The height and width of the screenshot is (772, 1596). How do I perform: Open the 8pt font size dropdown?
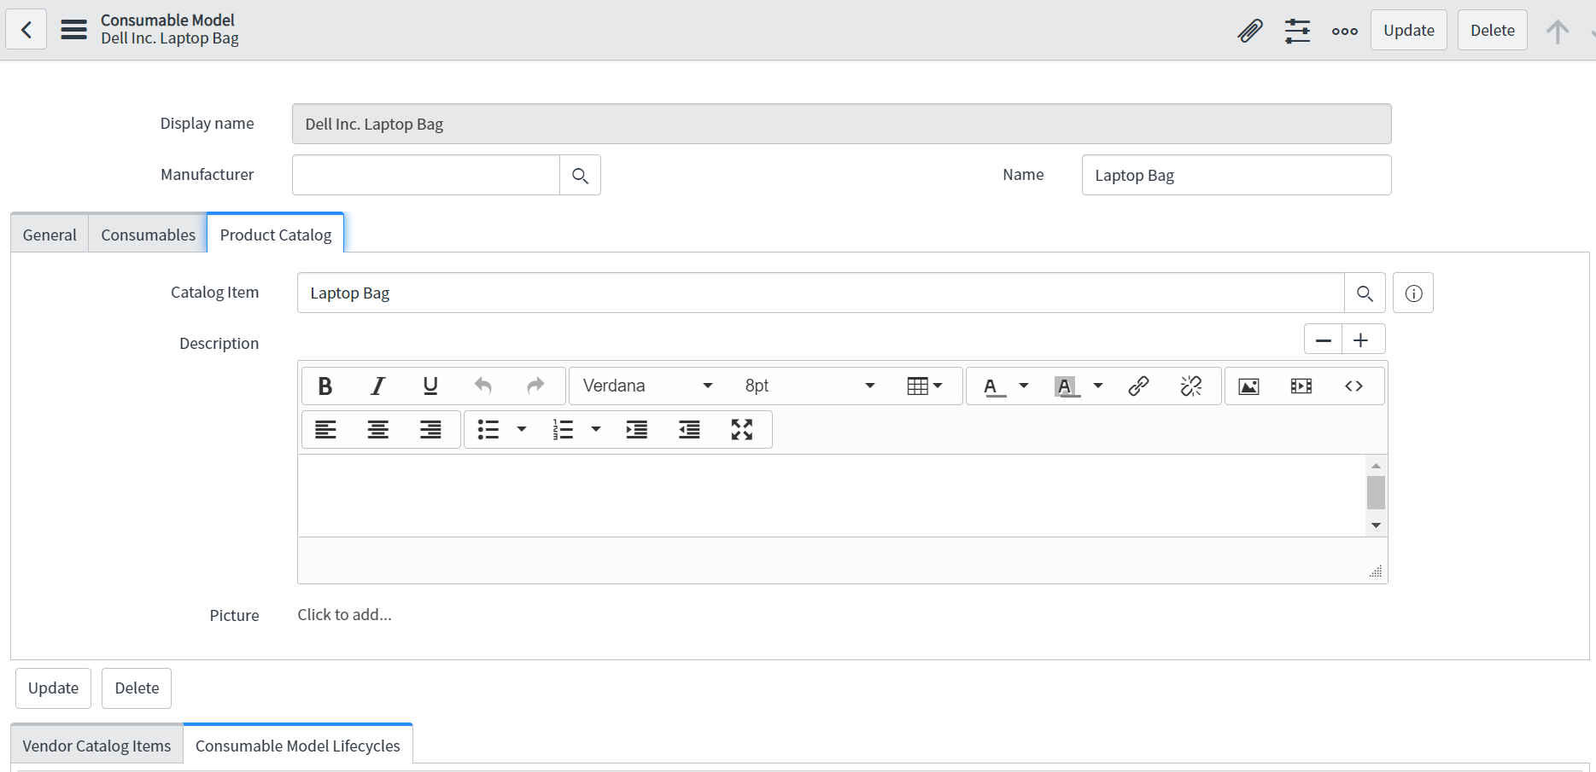coord(810,386)
